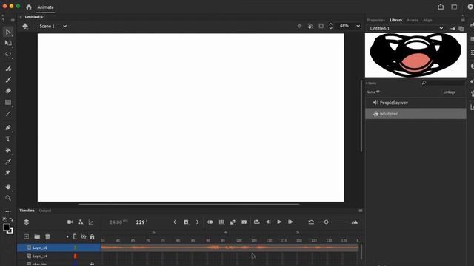Image resolution: width=474 pixels, height=266 pixels.
Task: Select the Classic Brush tool
Action: click(x=8, y=80)
